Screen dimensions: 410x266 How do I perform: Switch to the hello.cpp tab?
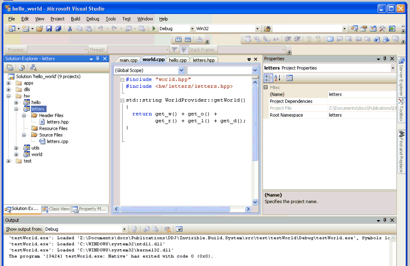[x=178, y=60]
